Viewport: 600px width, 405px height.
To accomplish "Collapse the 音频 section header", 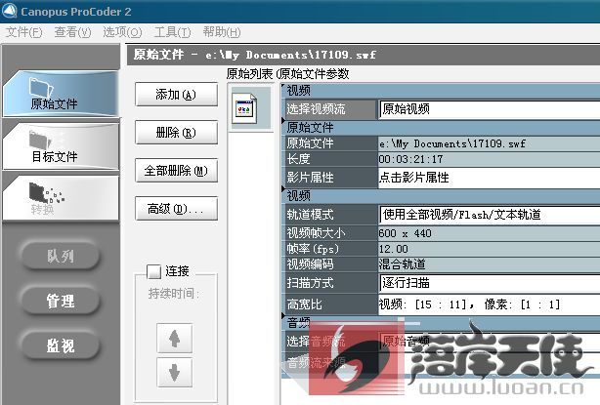I will tap(440, 323).
